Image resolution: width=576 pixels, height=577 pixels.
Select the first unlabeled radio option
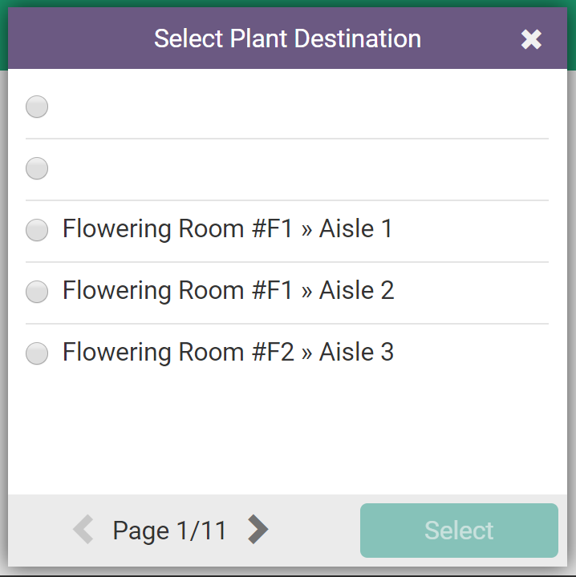[37, 107]
